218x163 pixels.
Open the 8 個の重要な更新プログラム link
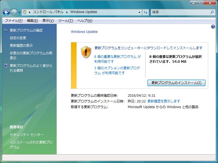pyautogui.click(x=117, y=57)
